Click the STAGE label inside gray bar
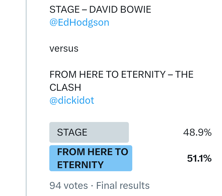The height and width of the screenshot is (196, 222). tap(72, 133)
